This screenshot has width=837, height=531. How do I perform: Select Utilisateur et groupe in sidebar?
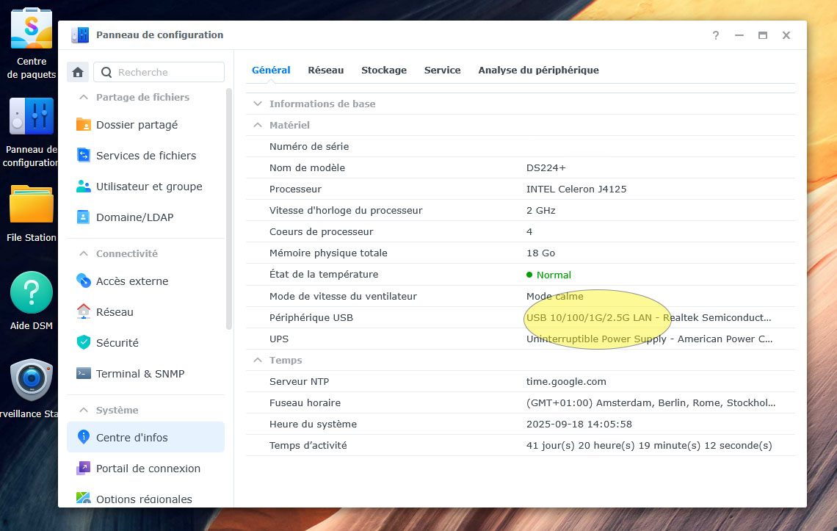tap(148, 187)
